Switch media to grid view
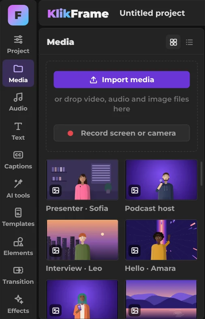This screenshot has height=319, width=205. click(x=173, y=42)
